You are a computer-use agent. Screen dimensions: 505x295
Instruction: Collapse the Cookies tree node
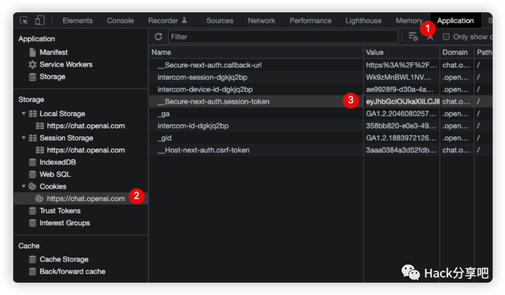24,186
